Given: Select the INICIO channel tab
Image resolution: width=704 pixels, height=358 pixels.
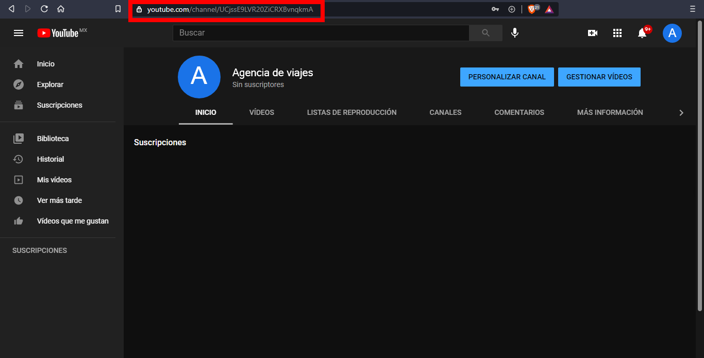Looking at the screenshot, I should [206, 112].
